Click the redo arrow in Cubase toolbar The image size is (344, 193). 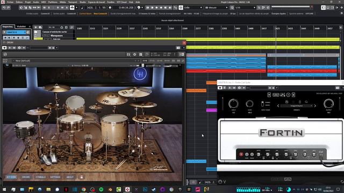(x=9, y=8)
